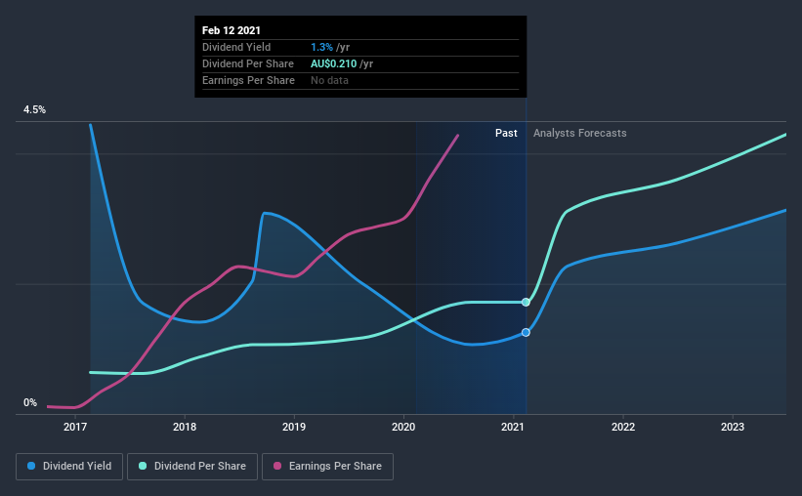This screenshot has width=802, height=496.
Task: Click the 0% y-axis label
Action: tap(30, 403)
